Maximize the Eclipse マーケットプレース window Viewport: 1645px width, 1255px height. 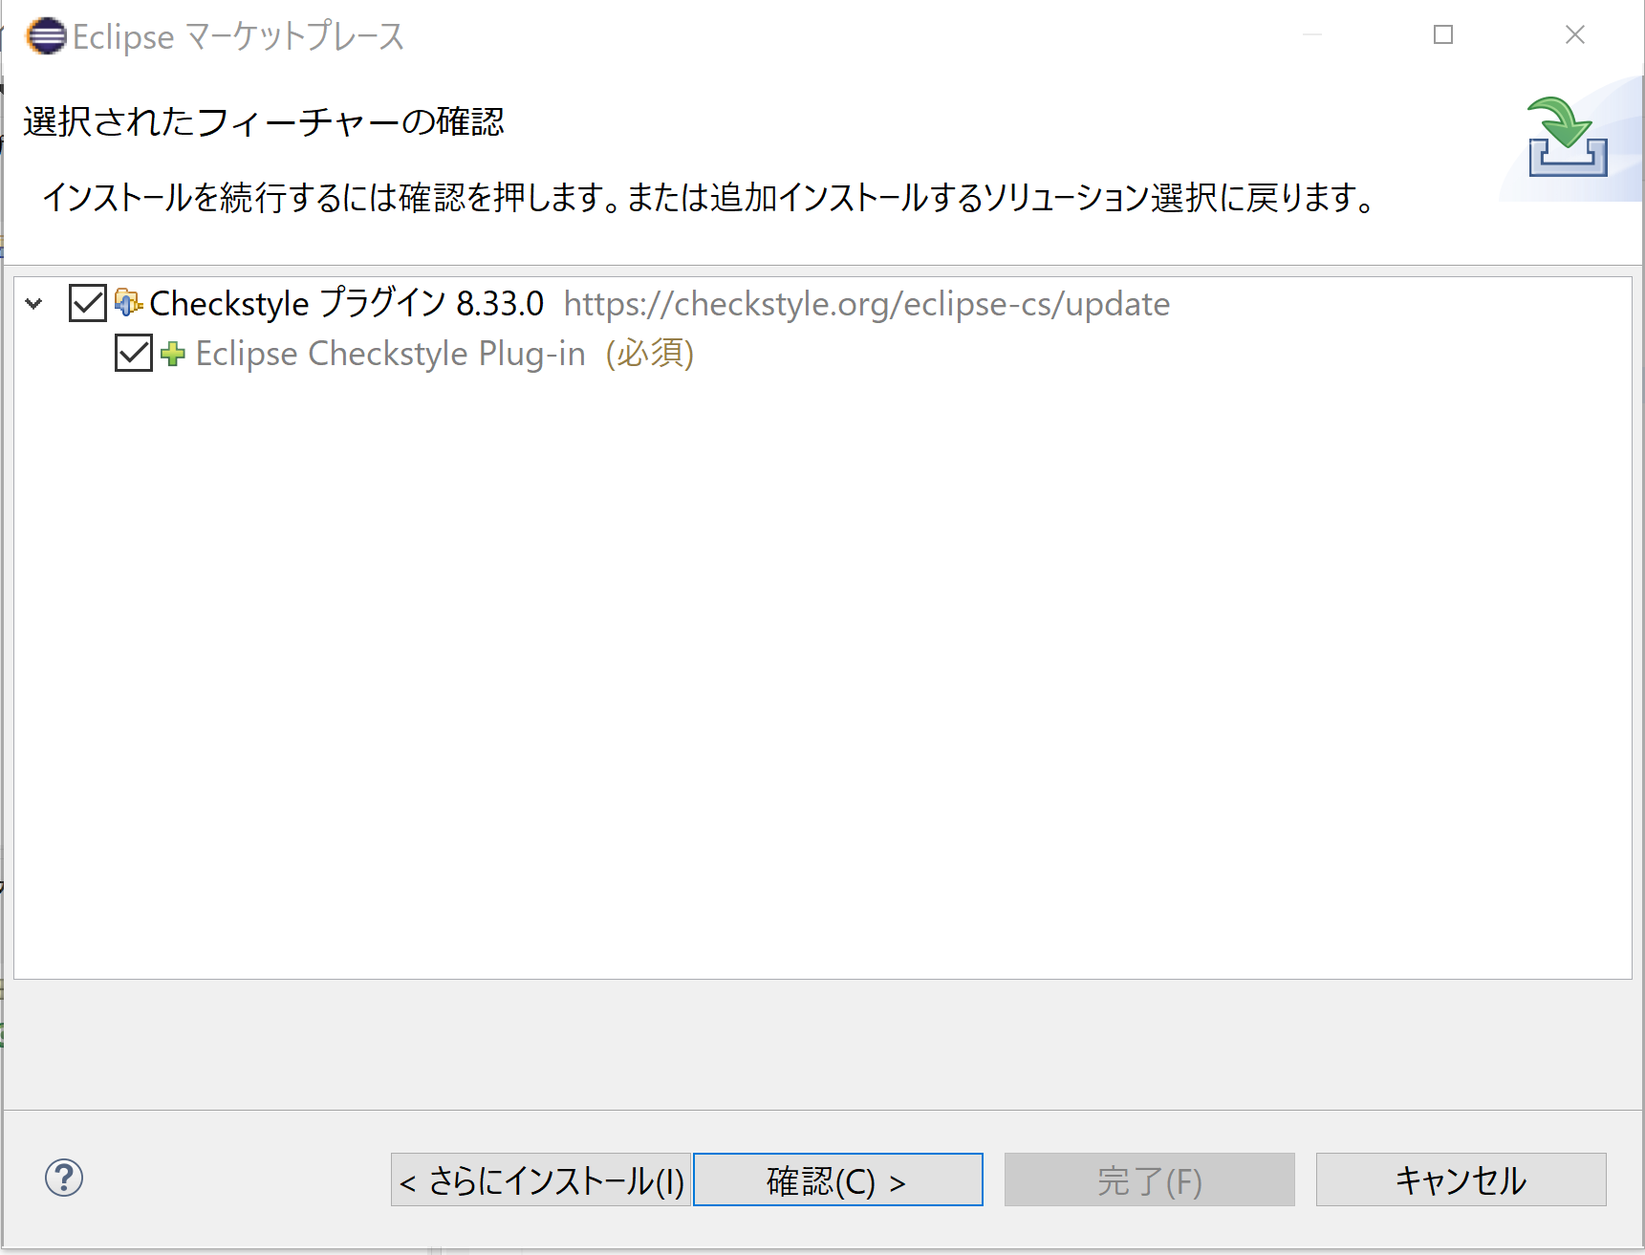tap(1443, 35)
